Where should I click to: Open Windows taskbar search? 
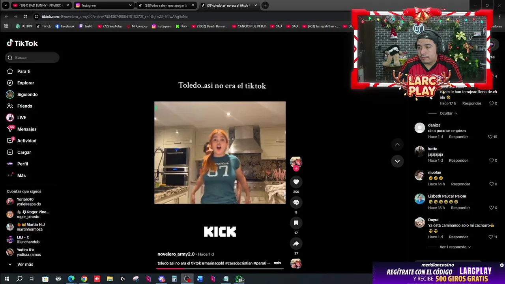coord(19,279)
